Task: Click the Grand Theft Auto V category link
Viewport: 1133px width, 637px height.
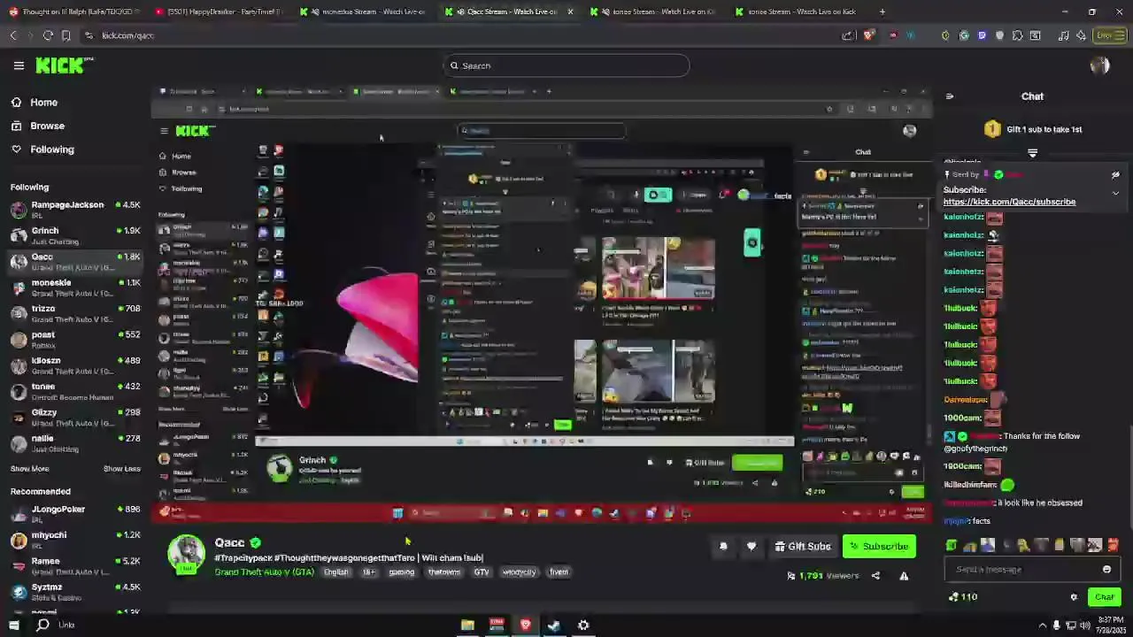Action: click(x=264, y=572)
